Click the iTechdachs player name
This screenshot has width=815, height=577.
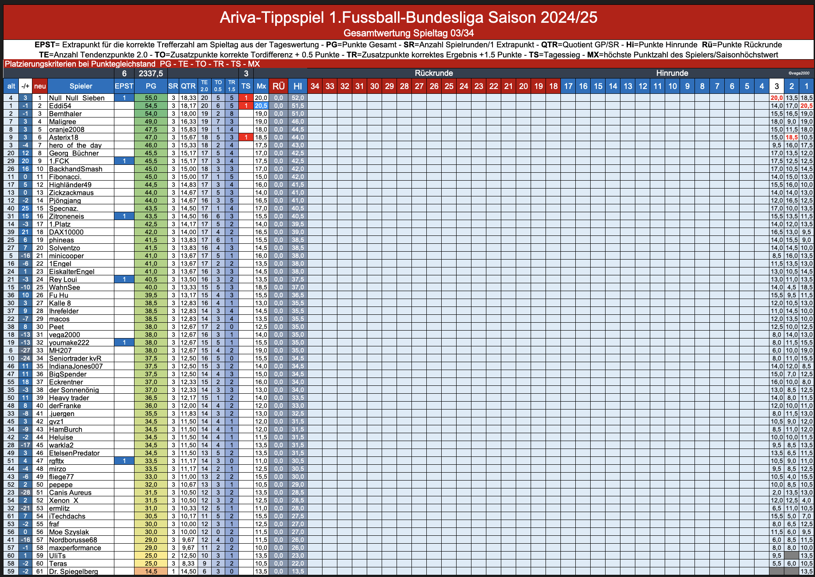[81, 516]
